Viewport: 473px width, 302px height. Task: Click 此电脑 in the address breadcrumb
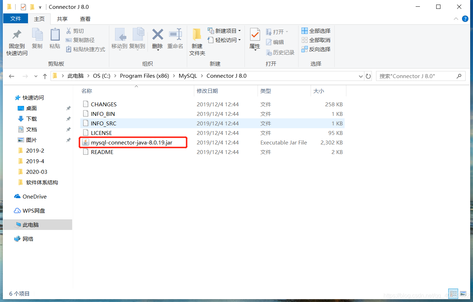76,76
